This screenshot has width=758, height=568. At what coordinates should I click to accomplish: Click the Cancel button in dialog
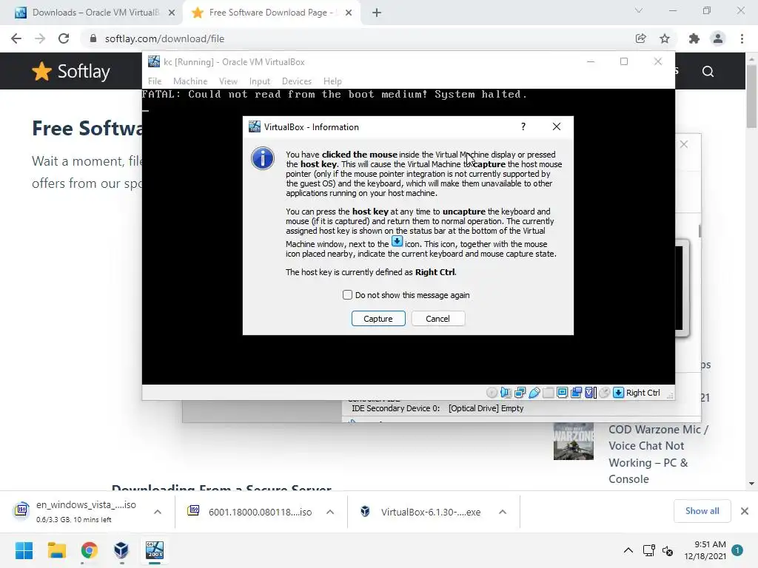point(438,319)
